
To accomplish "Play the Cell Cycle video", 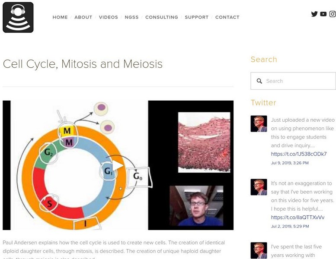I will click(x=118, y=165).
